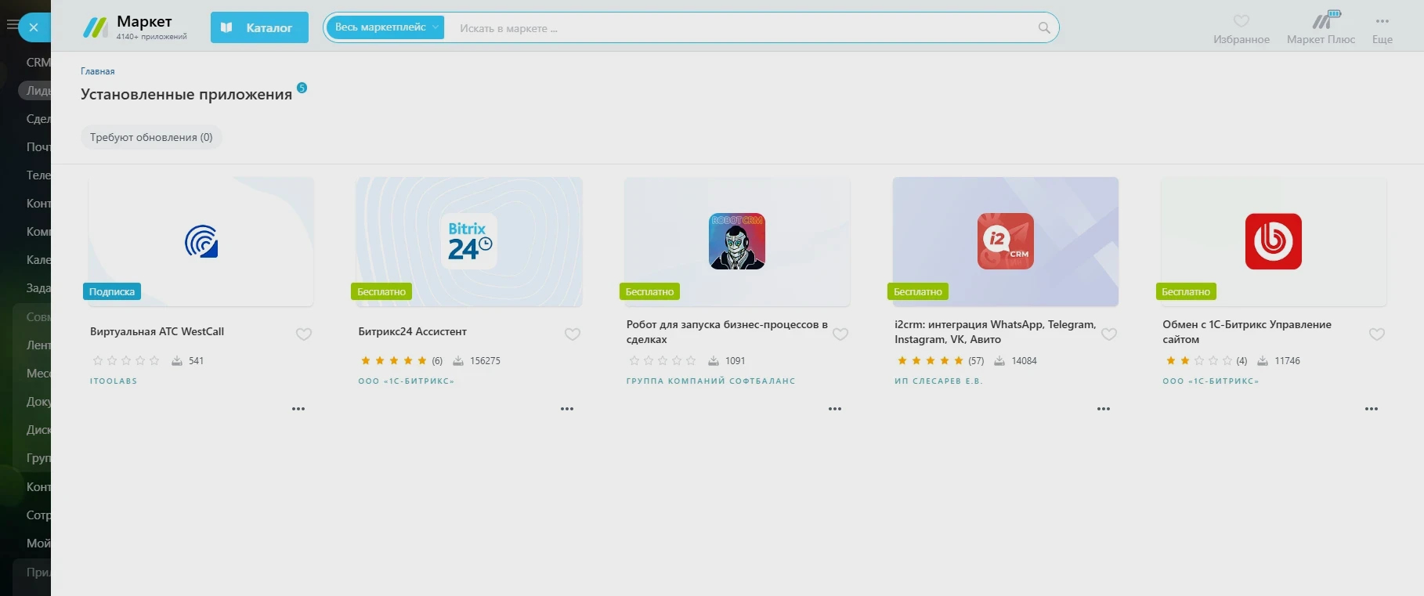The height and width of the screenshot is (596, 1424).
Task: Open more options for i2crm app
Action: coord(1104,409)
